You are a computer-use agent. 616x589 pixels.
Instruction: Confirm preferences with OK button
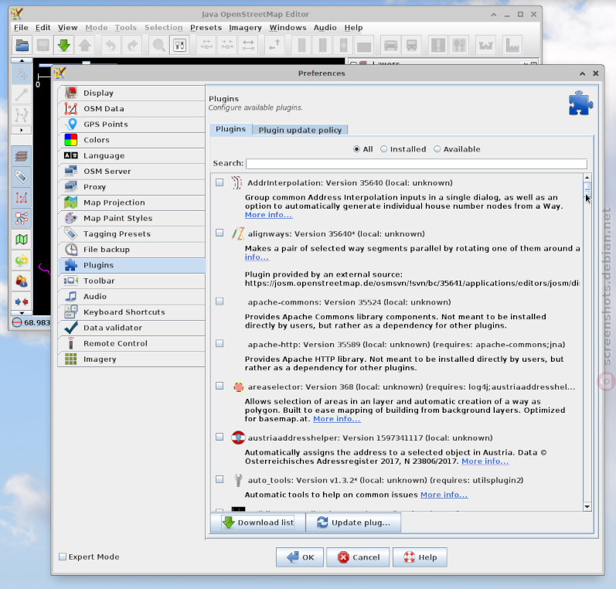300,557
